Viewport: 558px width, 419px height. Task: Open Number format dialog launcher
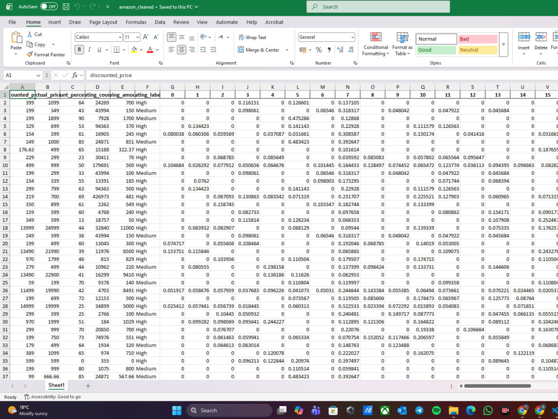(x=355, y=63)
